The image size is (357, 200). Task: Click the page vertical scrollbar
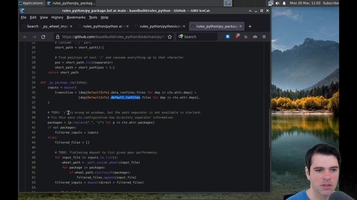point(270,128)
